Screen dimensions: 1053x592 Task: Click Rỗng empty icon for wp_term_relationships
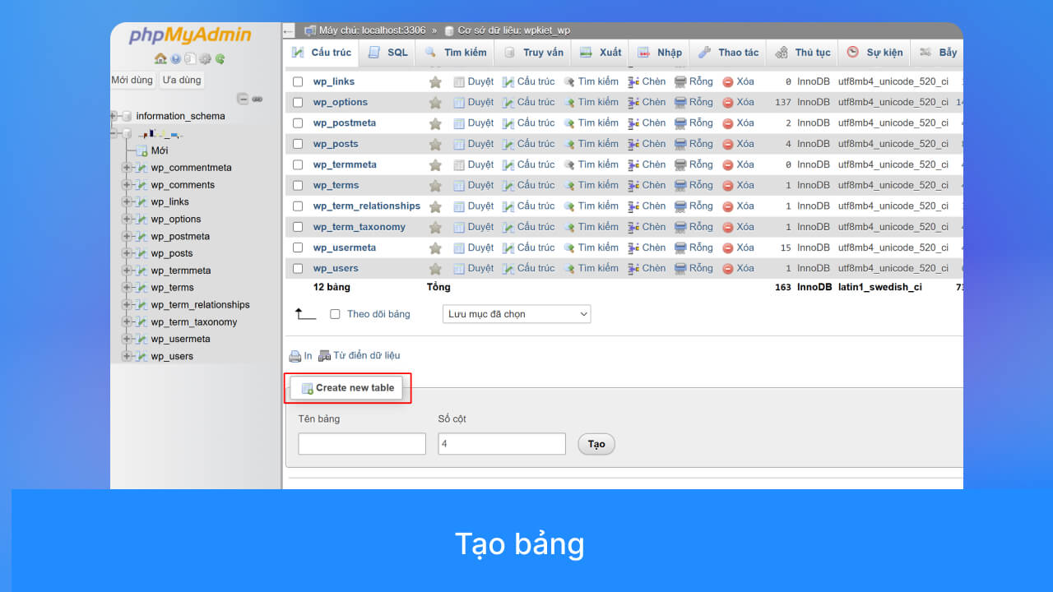point(680,206)
